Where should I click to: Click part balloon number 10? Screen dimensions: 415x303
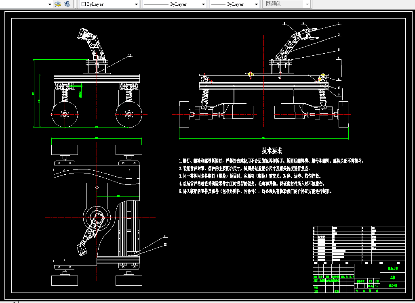pyautogui.click(x=130, y=55)
